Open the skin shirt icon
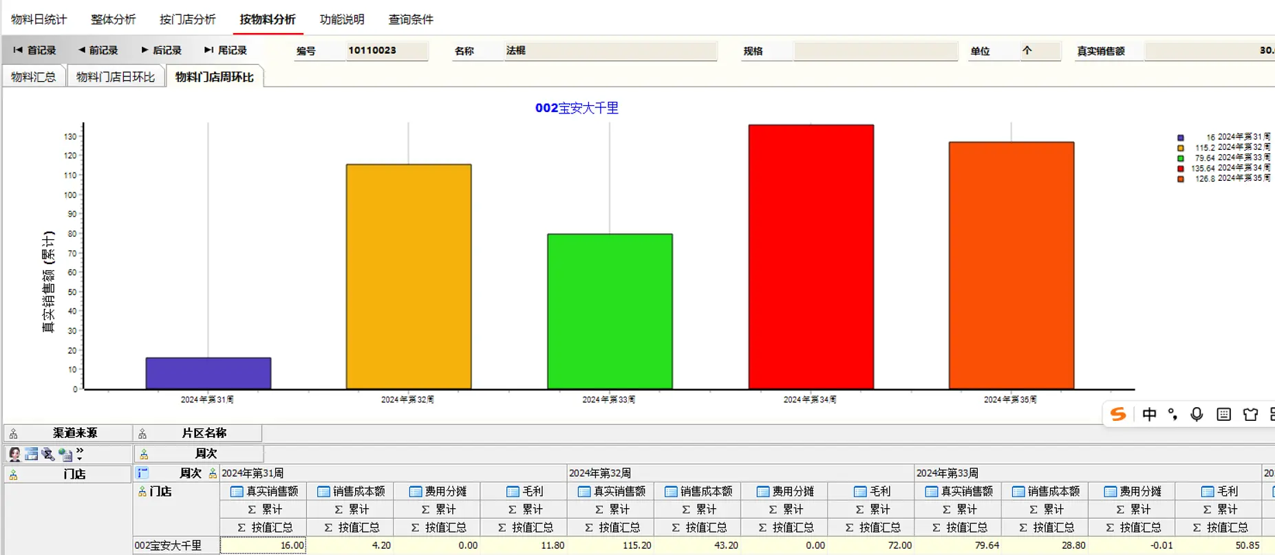Screen dimensions: 1275x555 [x=1250, y=414]
